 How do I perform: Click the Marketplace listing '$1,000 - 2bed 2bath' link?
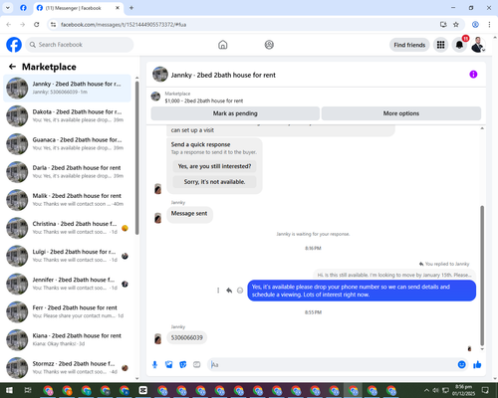[x=204, y=100]
